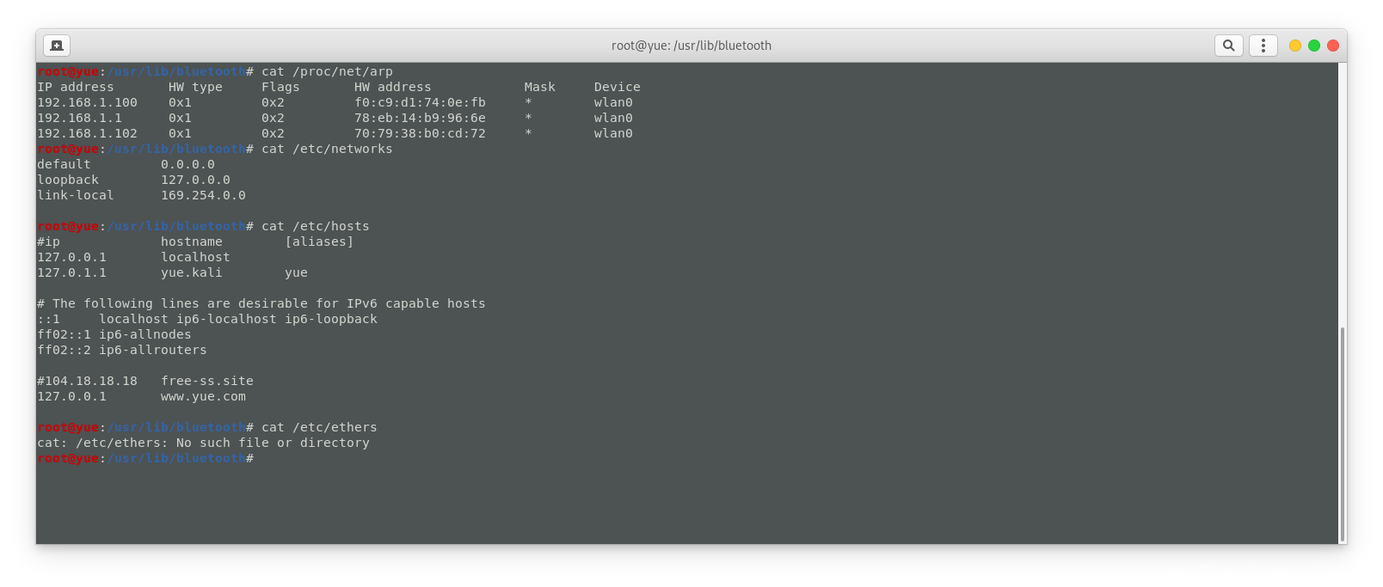Click 'ip6-localhost' in the ::1 line

click(x=226, y=319)
